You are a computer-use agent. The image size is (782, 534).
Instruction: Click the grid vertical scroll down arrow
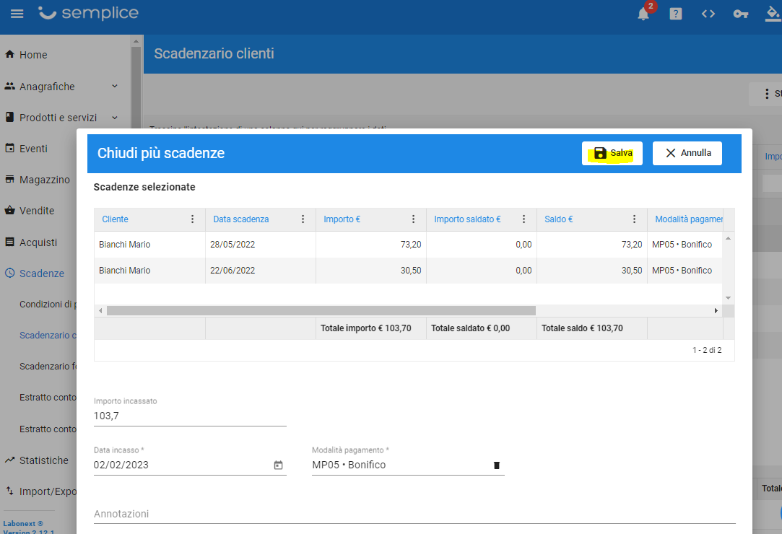point(728,297)
